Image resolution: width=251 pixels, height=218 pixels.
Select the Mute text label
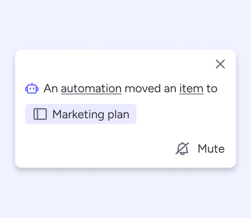[211, 149]
